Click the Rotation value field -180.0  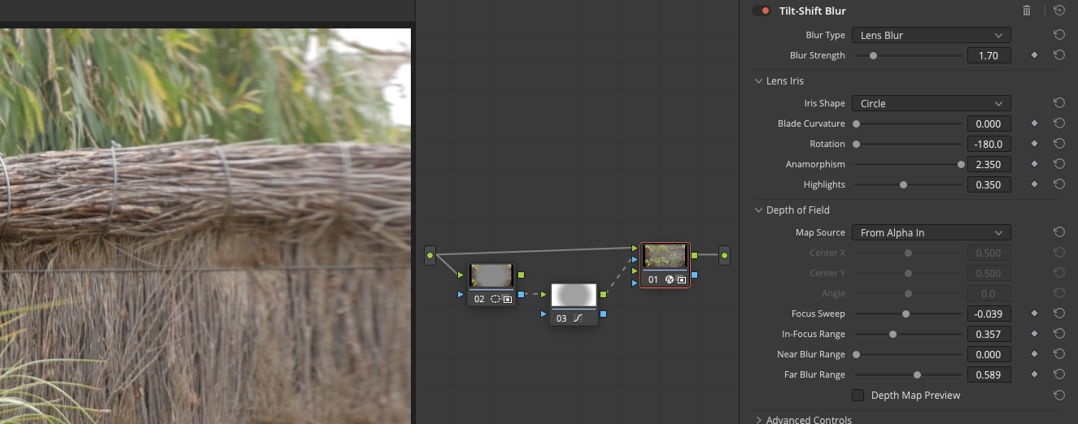tap(989, 144)
